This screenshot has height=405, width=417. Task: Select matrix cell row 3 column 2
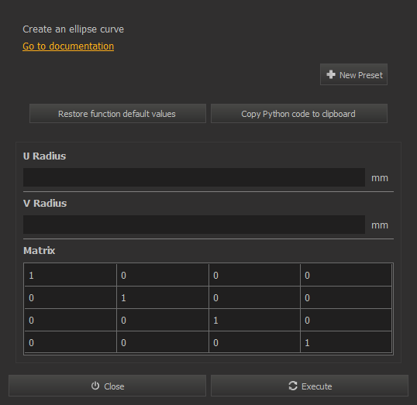(x=163, y=320)
